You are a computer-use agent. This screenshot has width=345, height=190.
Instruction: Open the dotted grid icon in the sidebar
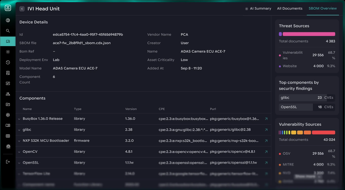[8, 52]
